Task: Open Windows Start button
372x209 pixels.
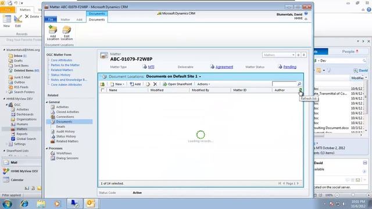Action: pos(7,204)
